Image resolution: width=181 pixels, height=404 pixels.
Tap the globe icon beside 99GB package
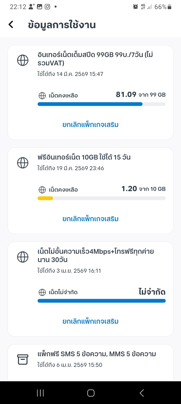23,60
